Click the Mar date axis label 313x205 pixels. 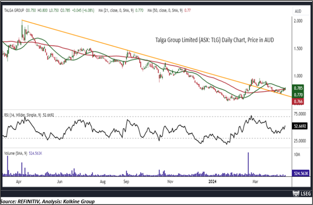pos(255,182)
